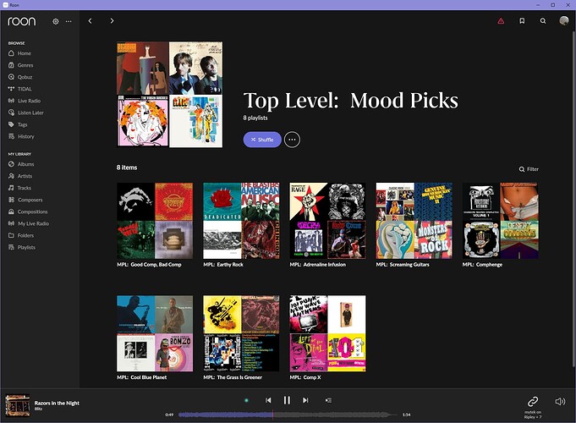Open the bookmarks icon
Image resolution: width=576 pixels, height=423 pixels.
(x=522, y=21)
